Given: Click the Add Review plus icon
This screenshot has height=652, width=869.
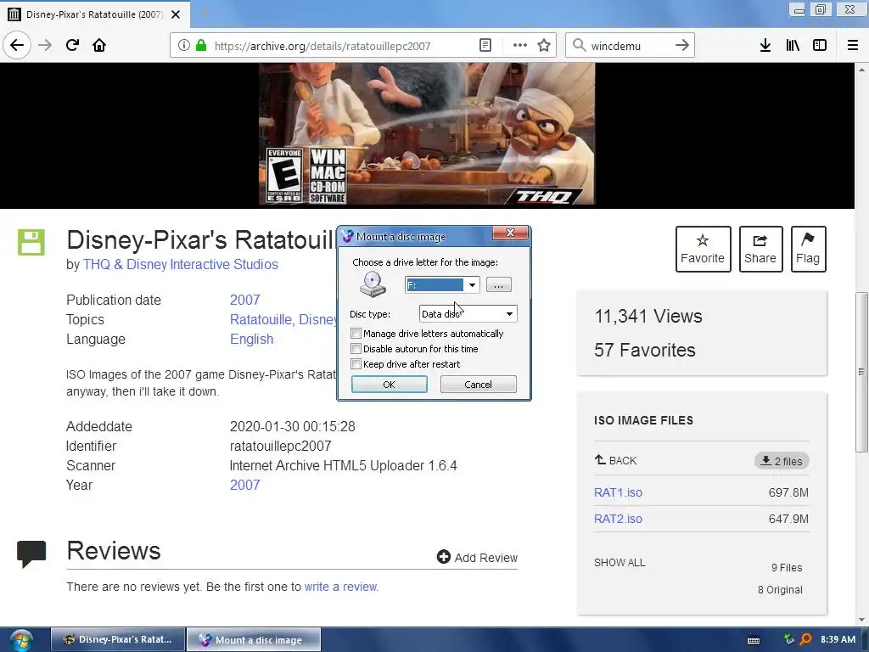Looking at the screenshot, I should [443, 557].
